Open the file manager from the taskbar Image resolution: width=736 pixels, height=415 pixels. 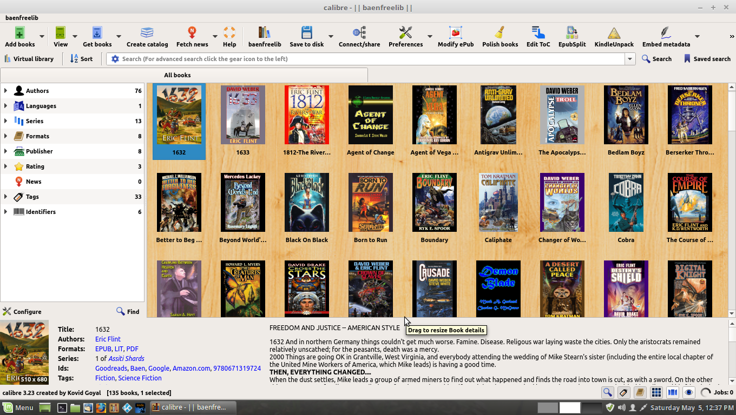75,407
